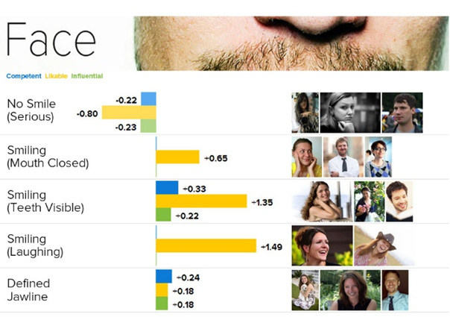The image size is (450, 320).
Task: Click the yellow +0.65 Mouth Closed bar
Action: 177,157
